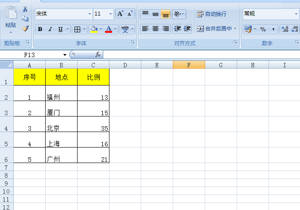This screenshot has width=300, height=210.
Task: Center text horizontally
Action: (x=156, y=29)
